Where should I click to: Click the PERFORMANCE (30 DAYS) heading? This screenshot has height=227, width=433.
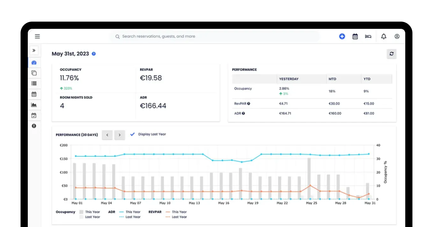tap(77, 135)
